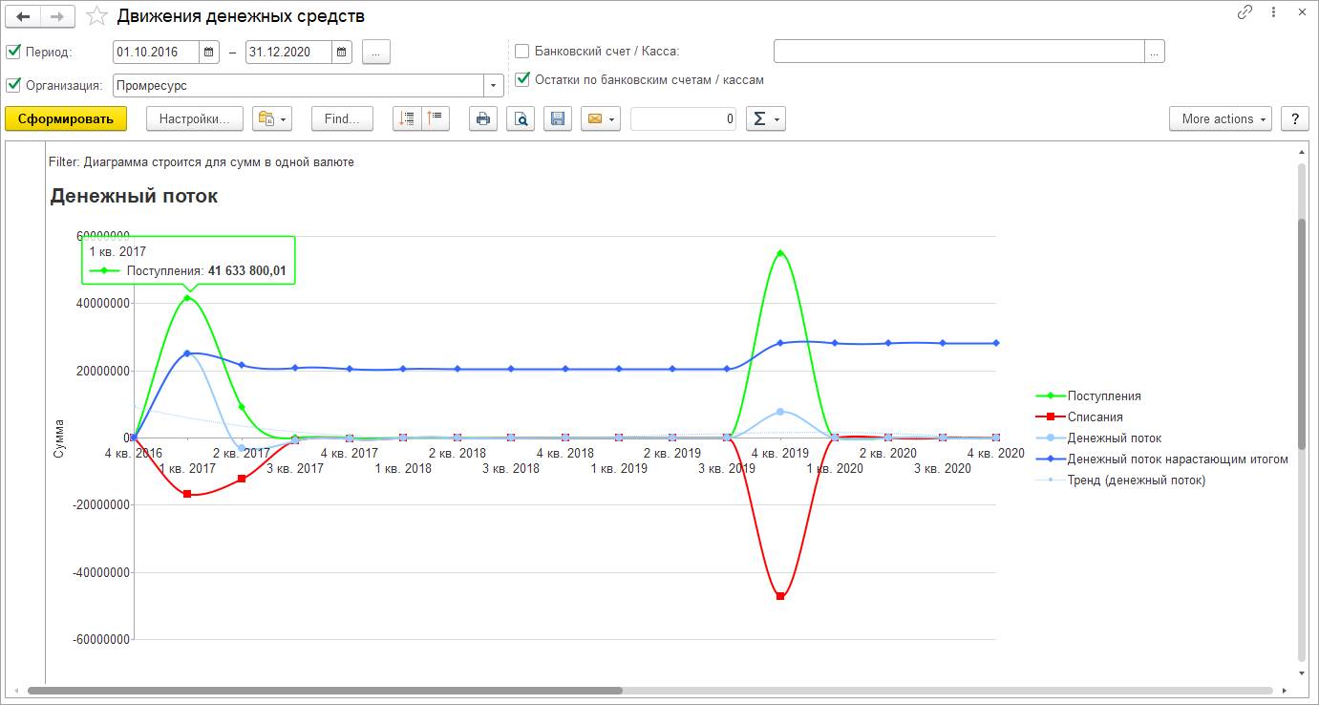Save report using floppy disk icon
Screen dimensions: 1319x705
pyautogui.click(x=558, y=118)
